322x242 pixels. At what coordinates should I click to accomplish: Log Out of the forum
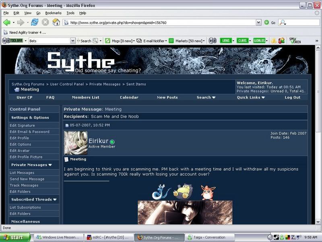(293, 97)
